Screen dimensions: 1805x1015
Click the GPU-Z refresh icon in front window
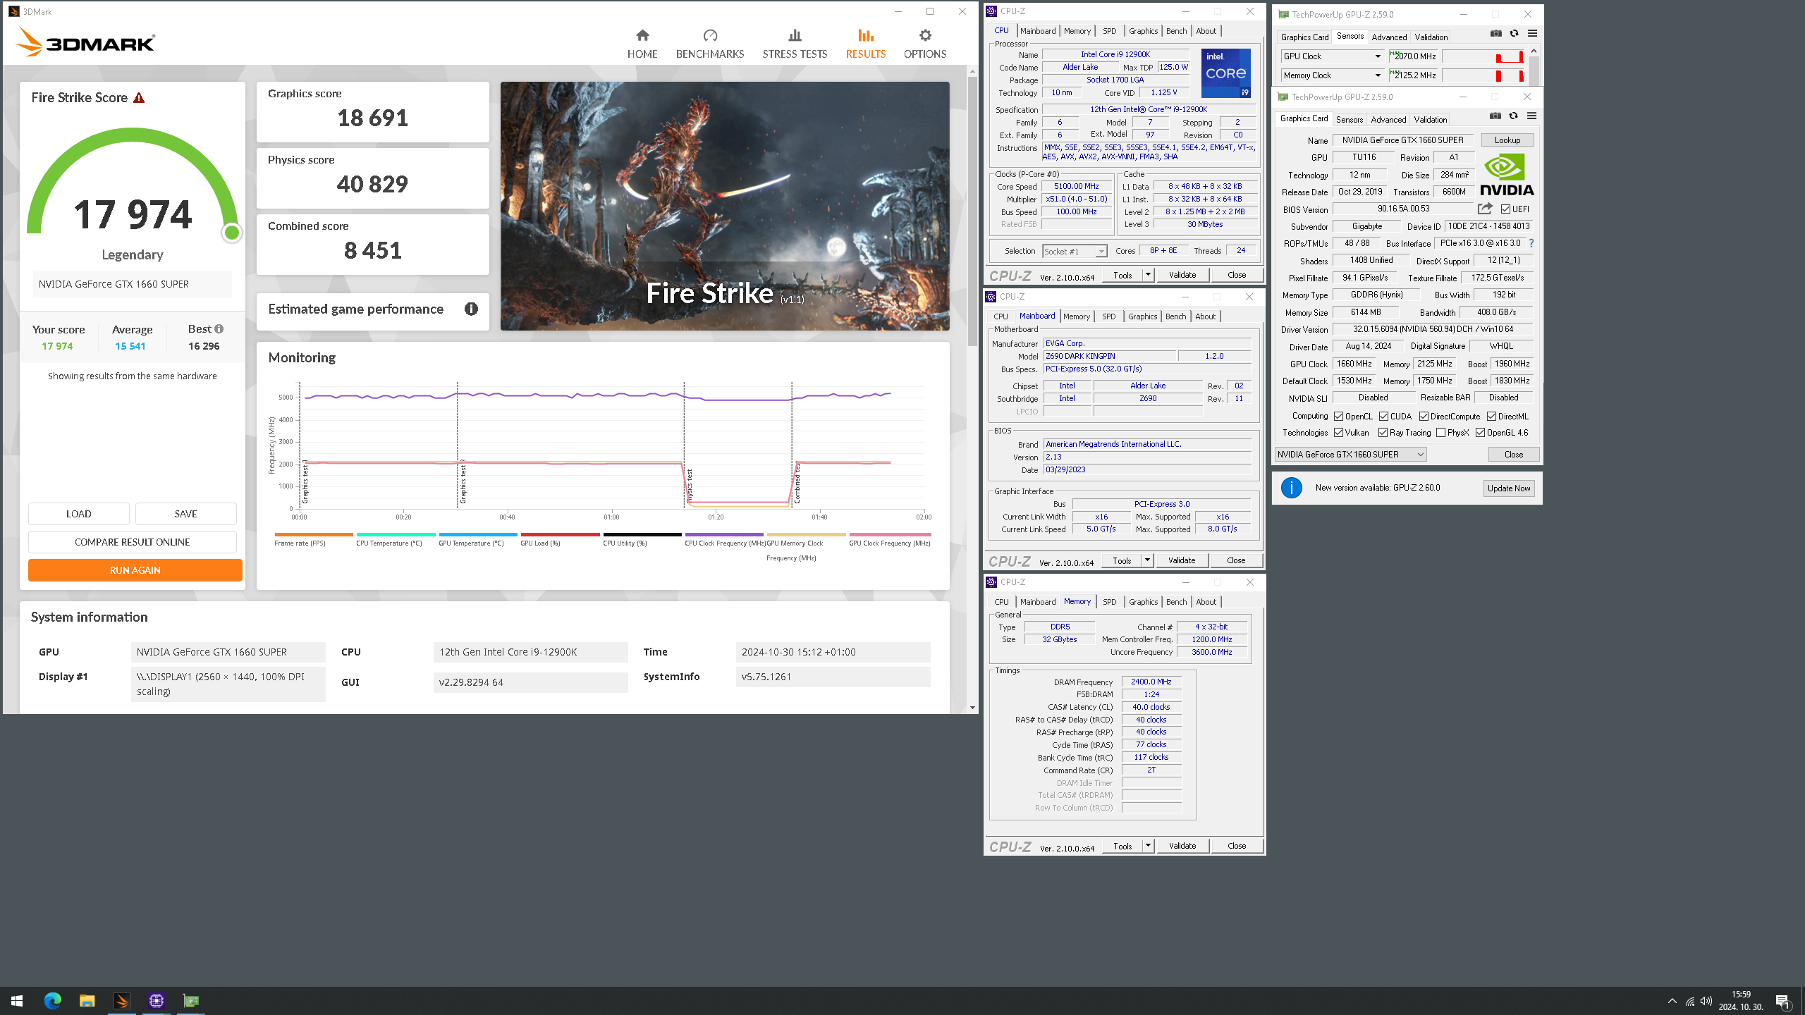click(1513, 116)
